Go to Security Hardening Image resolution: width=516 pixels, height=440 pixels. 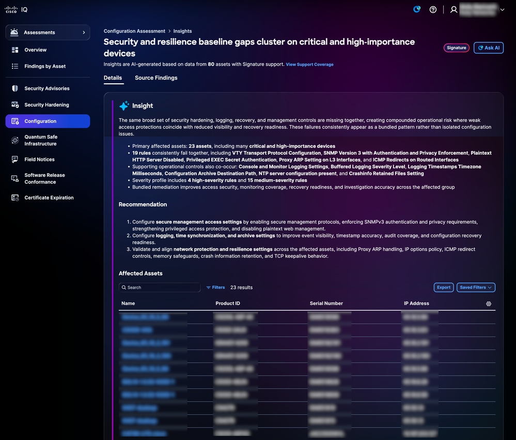pos(46,105)
